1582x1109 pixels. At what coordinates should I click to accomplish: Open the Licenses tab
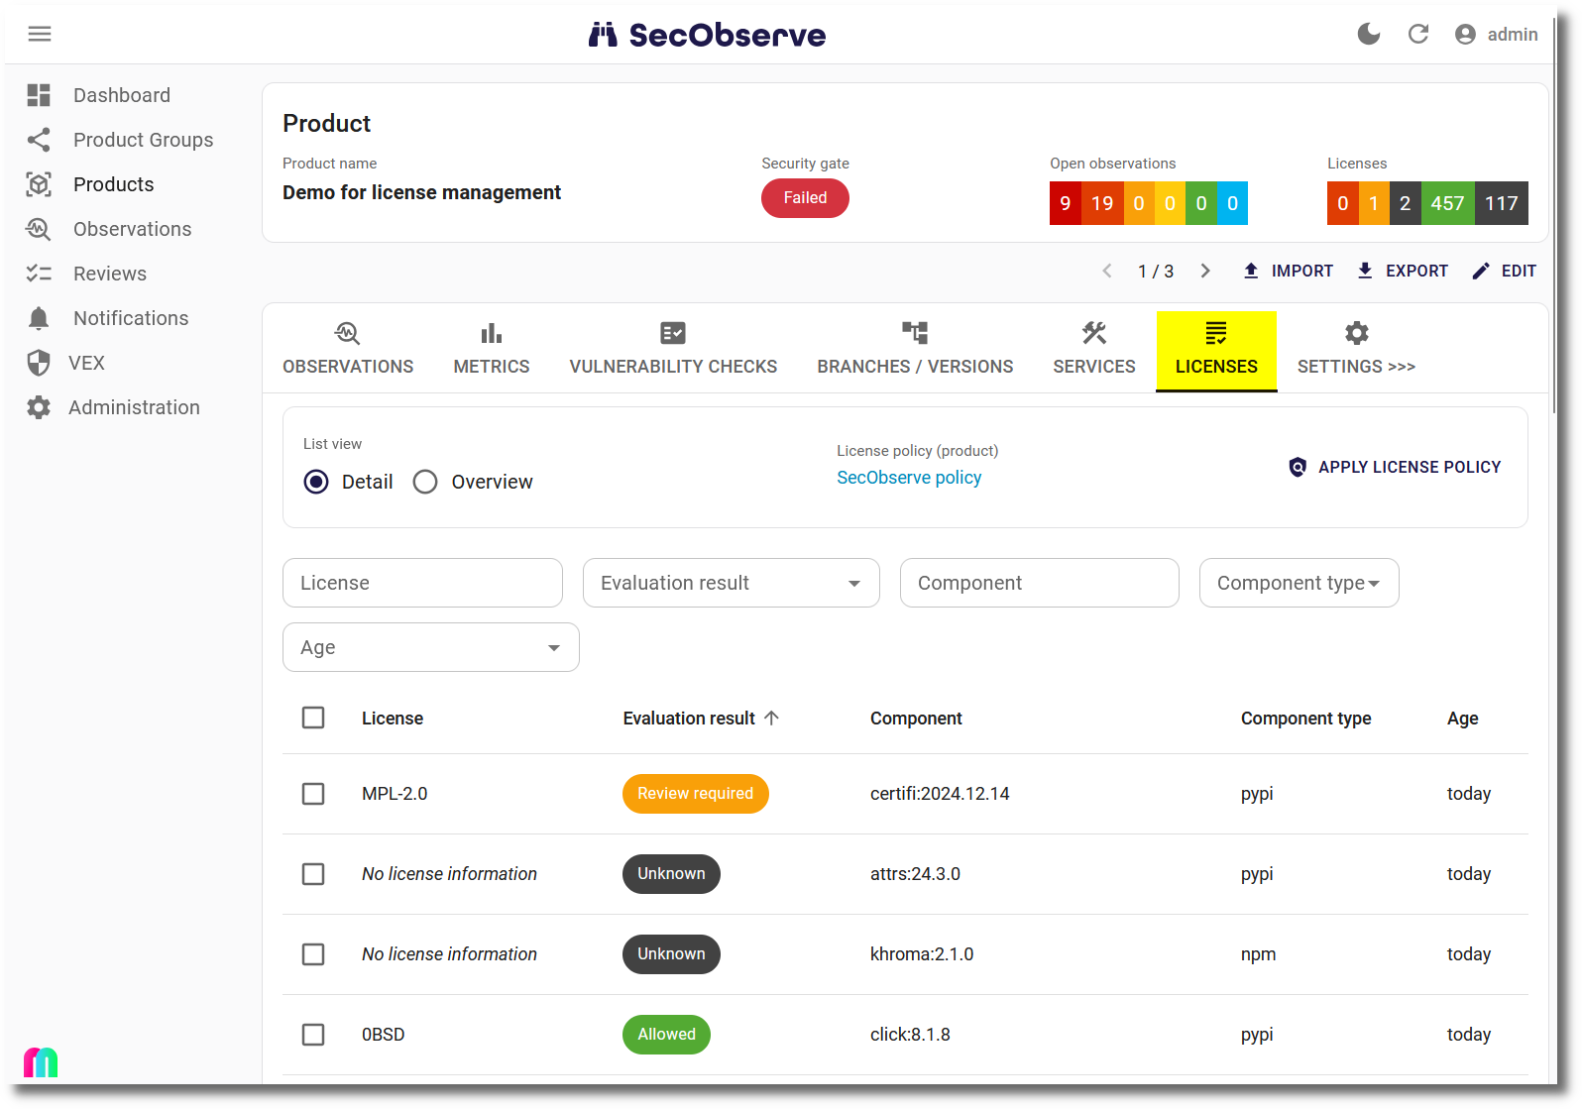point(1216,350)
